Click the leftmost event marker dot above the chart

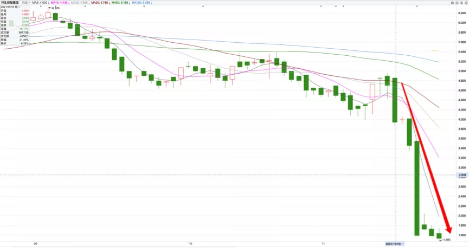tap(40, 6)
